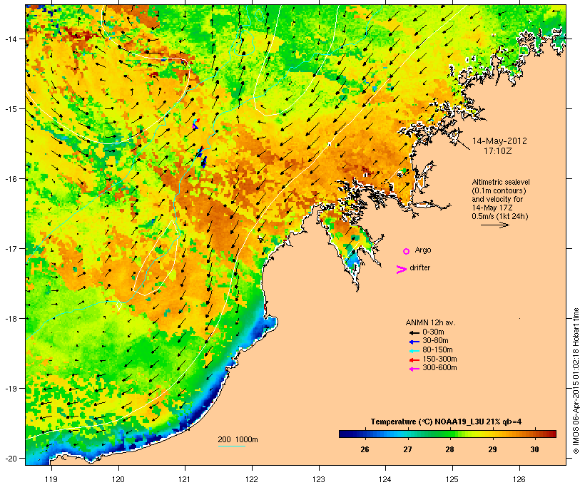The height and width of the screenshot is (485, 585).
Task: Click the '80-150m' depth label
Action: point(437,350)
